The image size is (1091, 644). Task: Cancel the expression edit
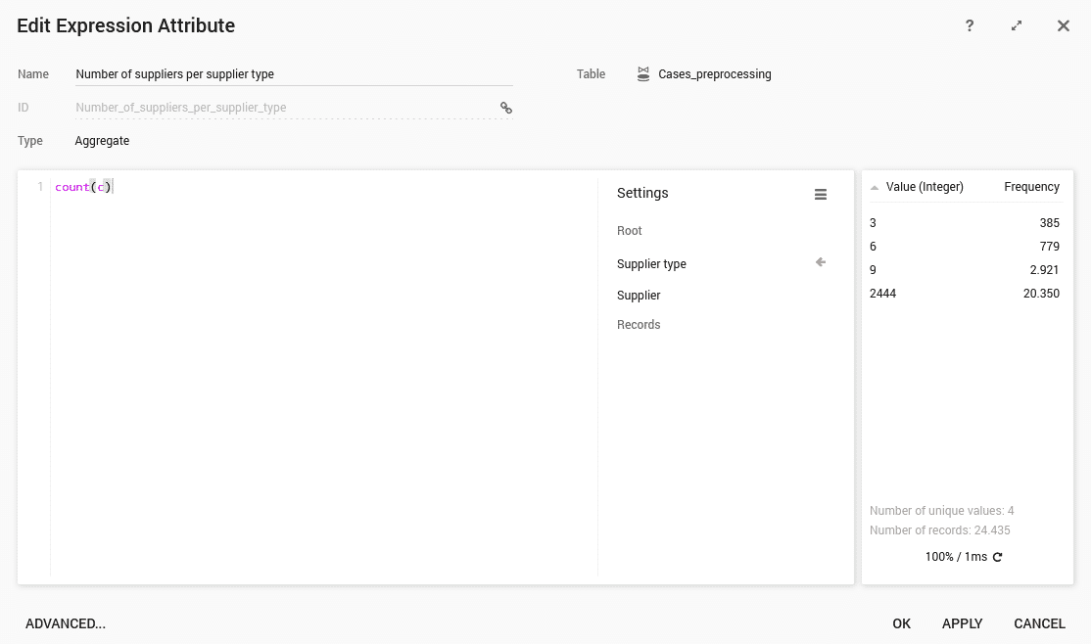[x=1039, y=623]
